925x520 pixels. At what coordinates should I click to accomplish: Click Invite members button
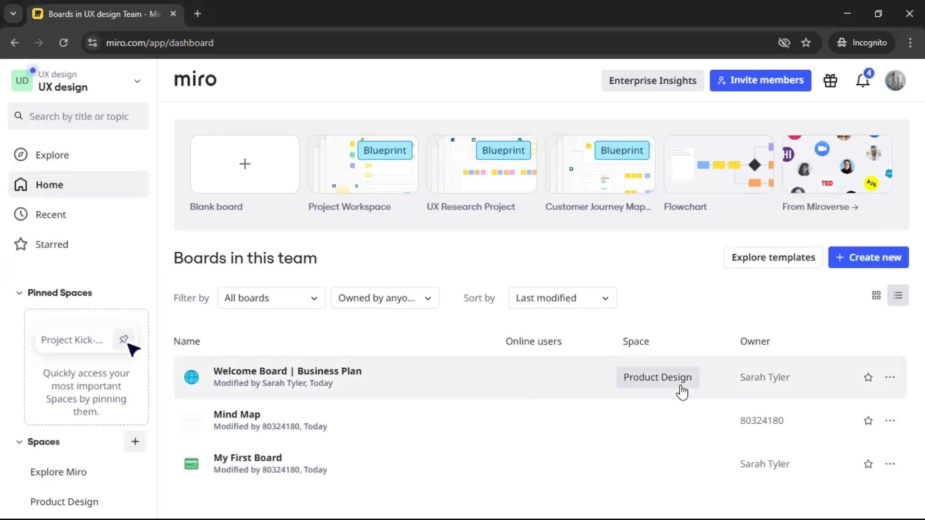coord(760,80)
